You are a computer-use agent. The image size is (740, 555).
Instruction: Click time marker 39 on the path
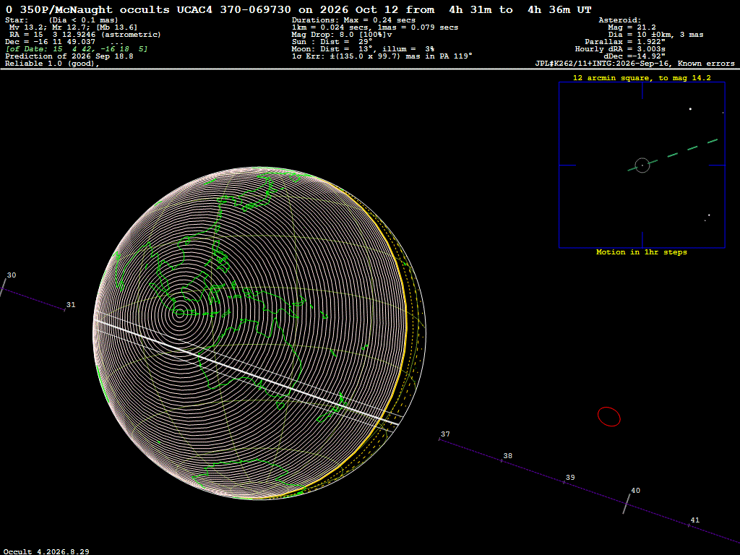tap(570, 478)
